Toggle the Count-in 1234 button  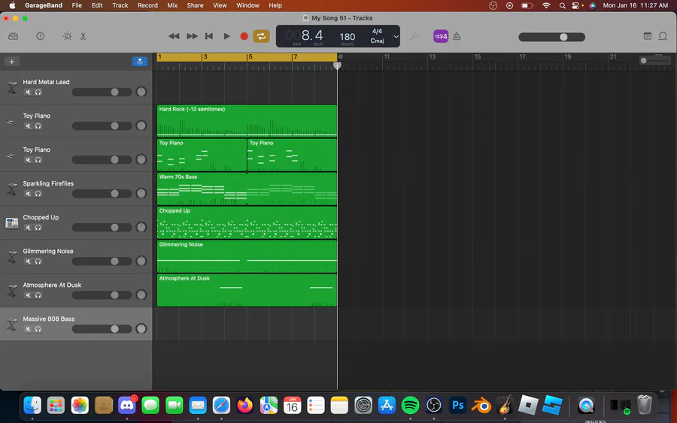click(x=440, y=36)
